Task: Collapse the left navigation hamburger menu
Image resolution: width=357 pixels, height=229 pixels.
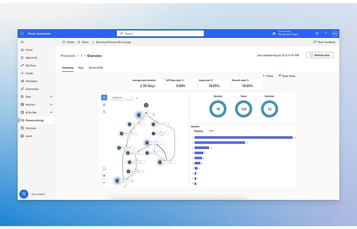Action: click(22, 42)
